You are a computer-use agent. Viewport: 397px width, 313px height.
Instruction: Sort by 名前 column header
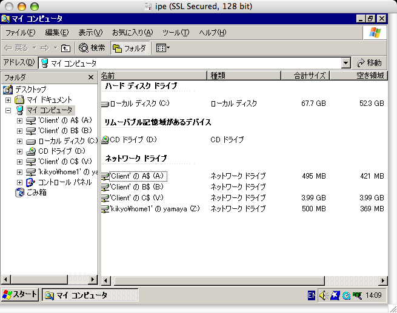(154, 76)
